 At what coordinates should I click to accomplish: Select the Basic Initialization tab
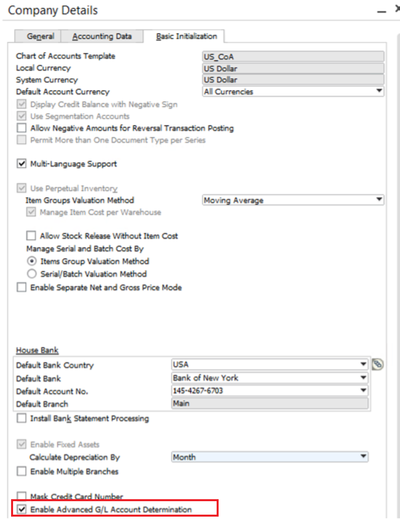click(186, 36)
